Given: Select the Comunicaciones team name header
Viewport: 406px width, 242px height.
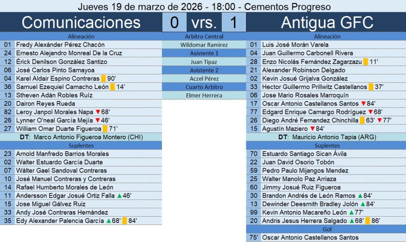Looking at the screenshot, I should [x=81, y=23].
